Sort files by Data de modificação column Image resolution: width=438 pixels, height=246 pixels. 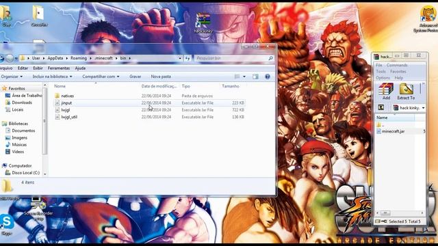pos(159,86)
